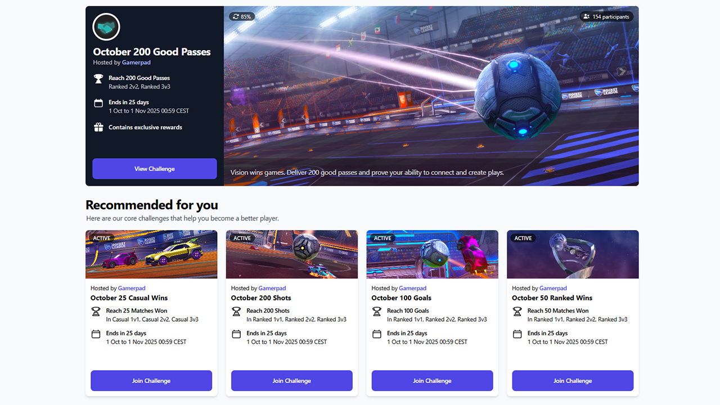Click the calendar icon in October 50 Ranked Wins
This screenshot has height=405, width=720.
(x=517, y=334)
